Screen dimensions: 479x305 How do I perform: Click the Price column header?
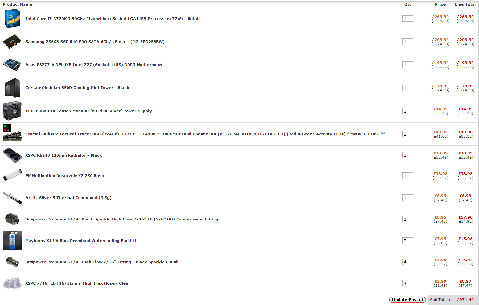[x=440, y=4]
